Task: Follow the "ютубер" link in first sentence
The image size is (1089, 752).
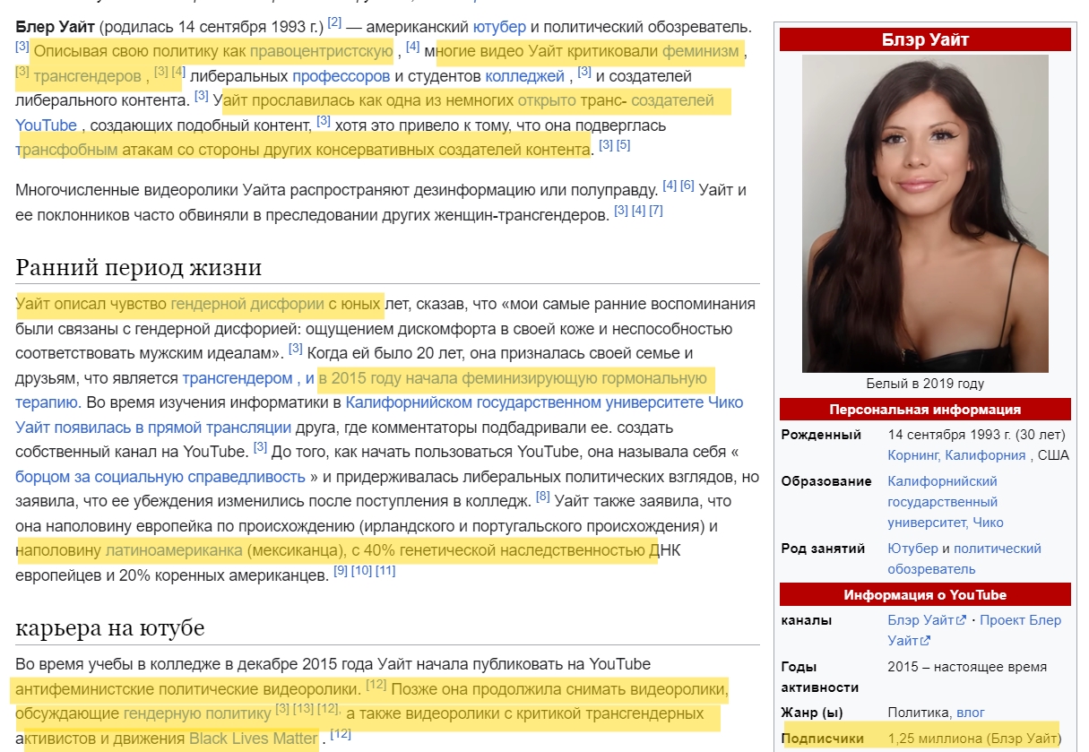Action: [499, 27]
